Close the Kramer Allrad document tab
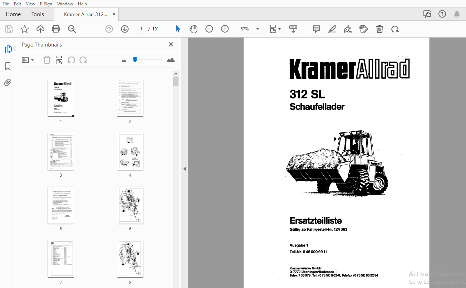This screenshot has width=466, height=288. (114, 14)
